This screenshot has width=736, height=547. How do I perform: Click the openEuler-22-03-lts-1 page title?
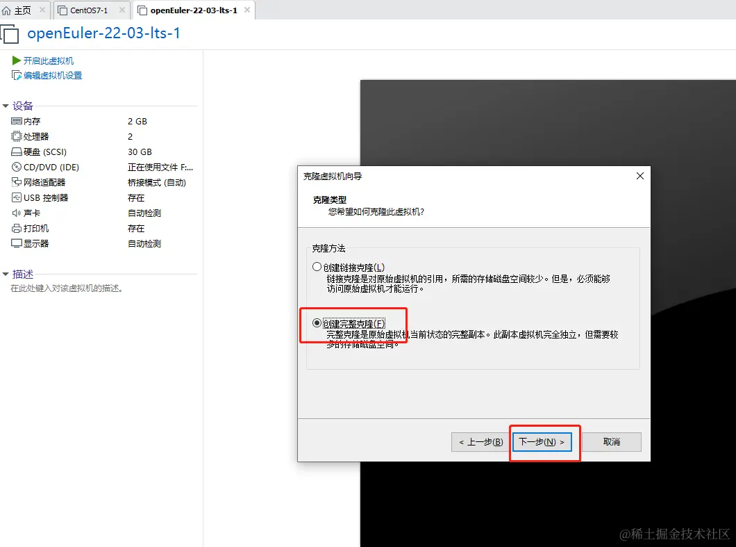point(103,33)
